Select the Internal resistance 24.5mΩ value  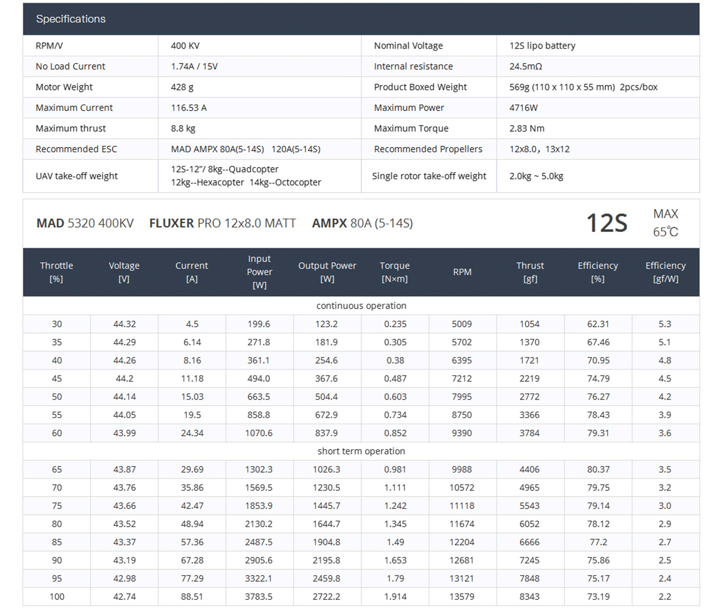tap(525, 66)
